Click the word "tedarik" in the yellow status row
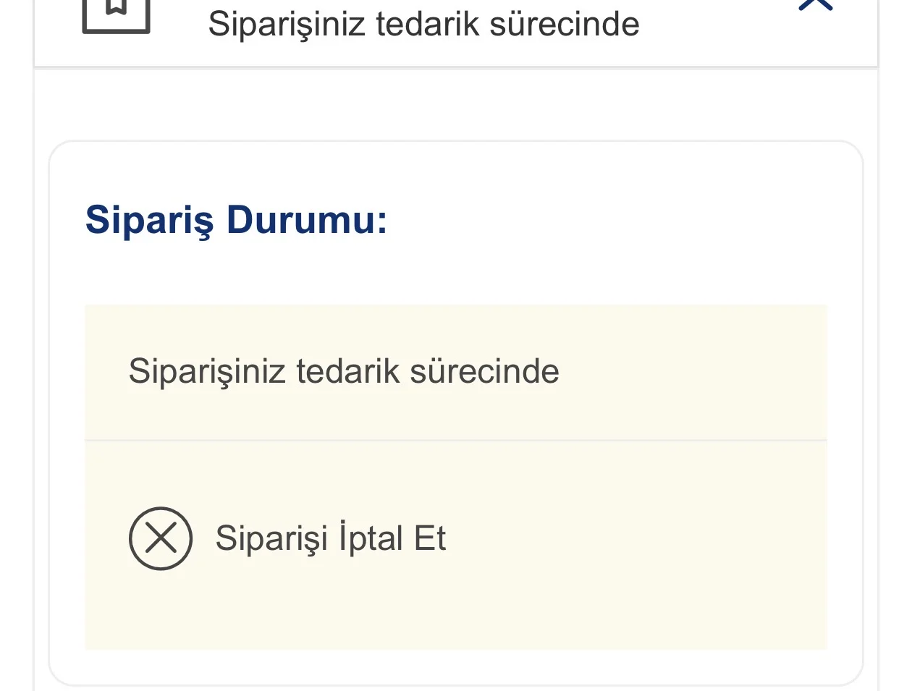Viewport: 912px width, 691px height. [x=348, y=372]
